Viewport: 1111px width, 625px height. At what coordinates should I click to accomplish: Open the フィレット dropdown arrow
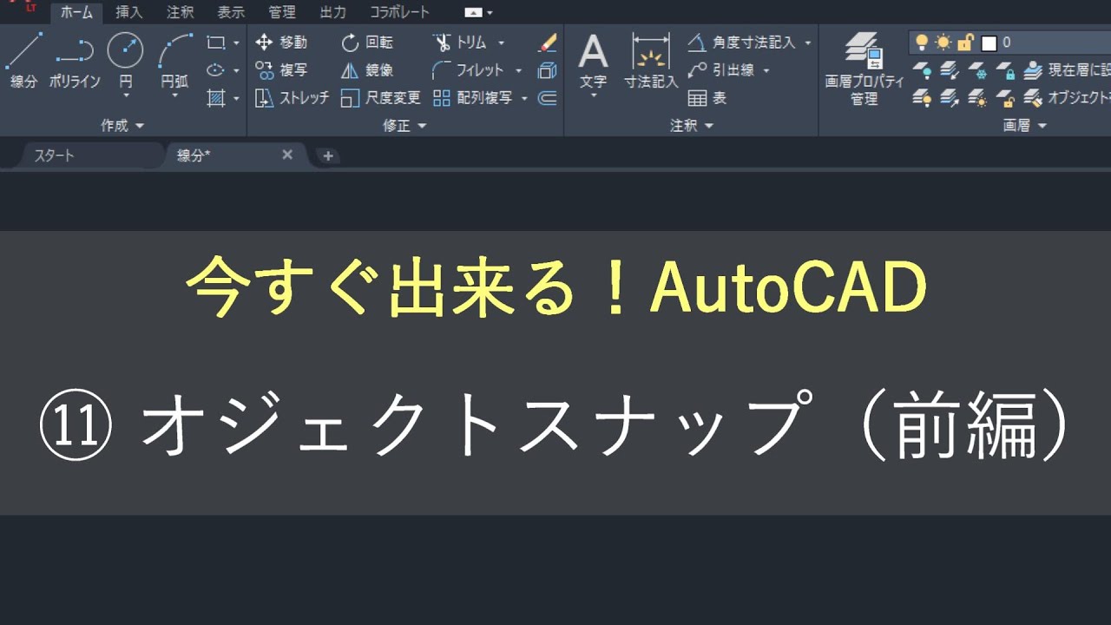tap(518, 70)
